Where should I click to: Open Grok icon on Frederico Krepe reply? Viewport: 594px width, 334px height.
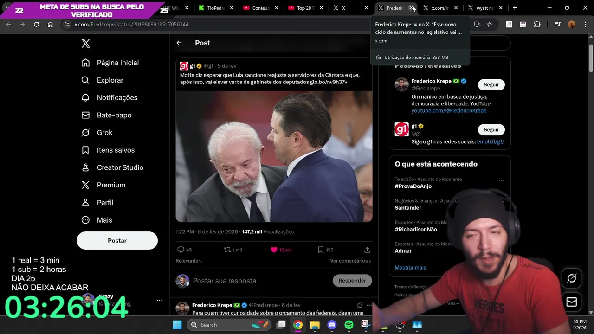pos(360,305)
